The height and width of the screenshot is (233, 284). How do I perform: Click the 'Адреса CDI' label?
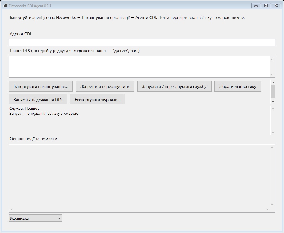(20, 34)
